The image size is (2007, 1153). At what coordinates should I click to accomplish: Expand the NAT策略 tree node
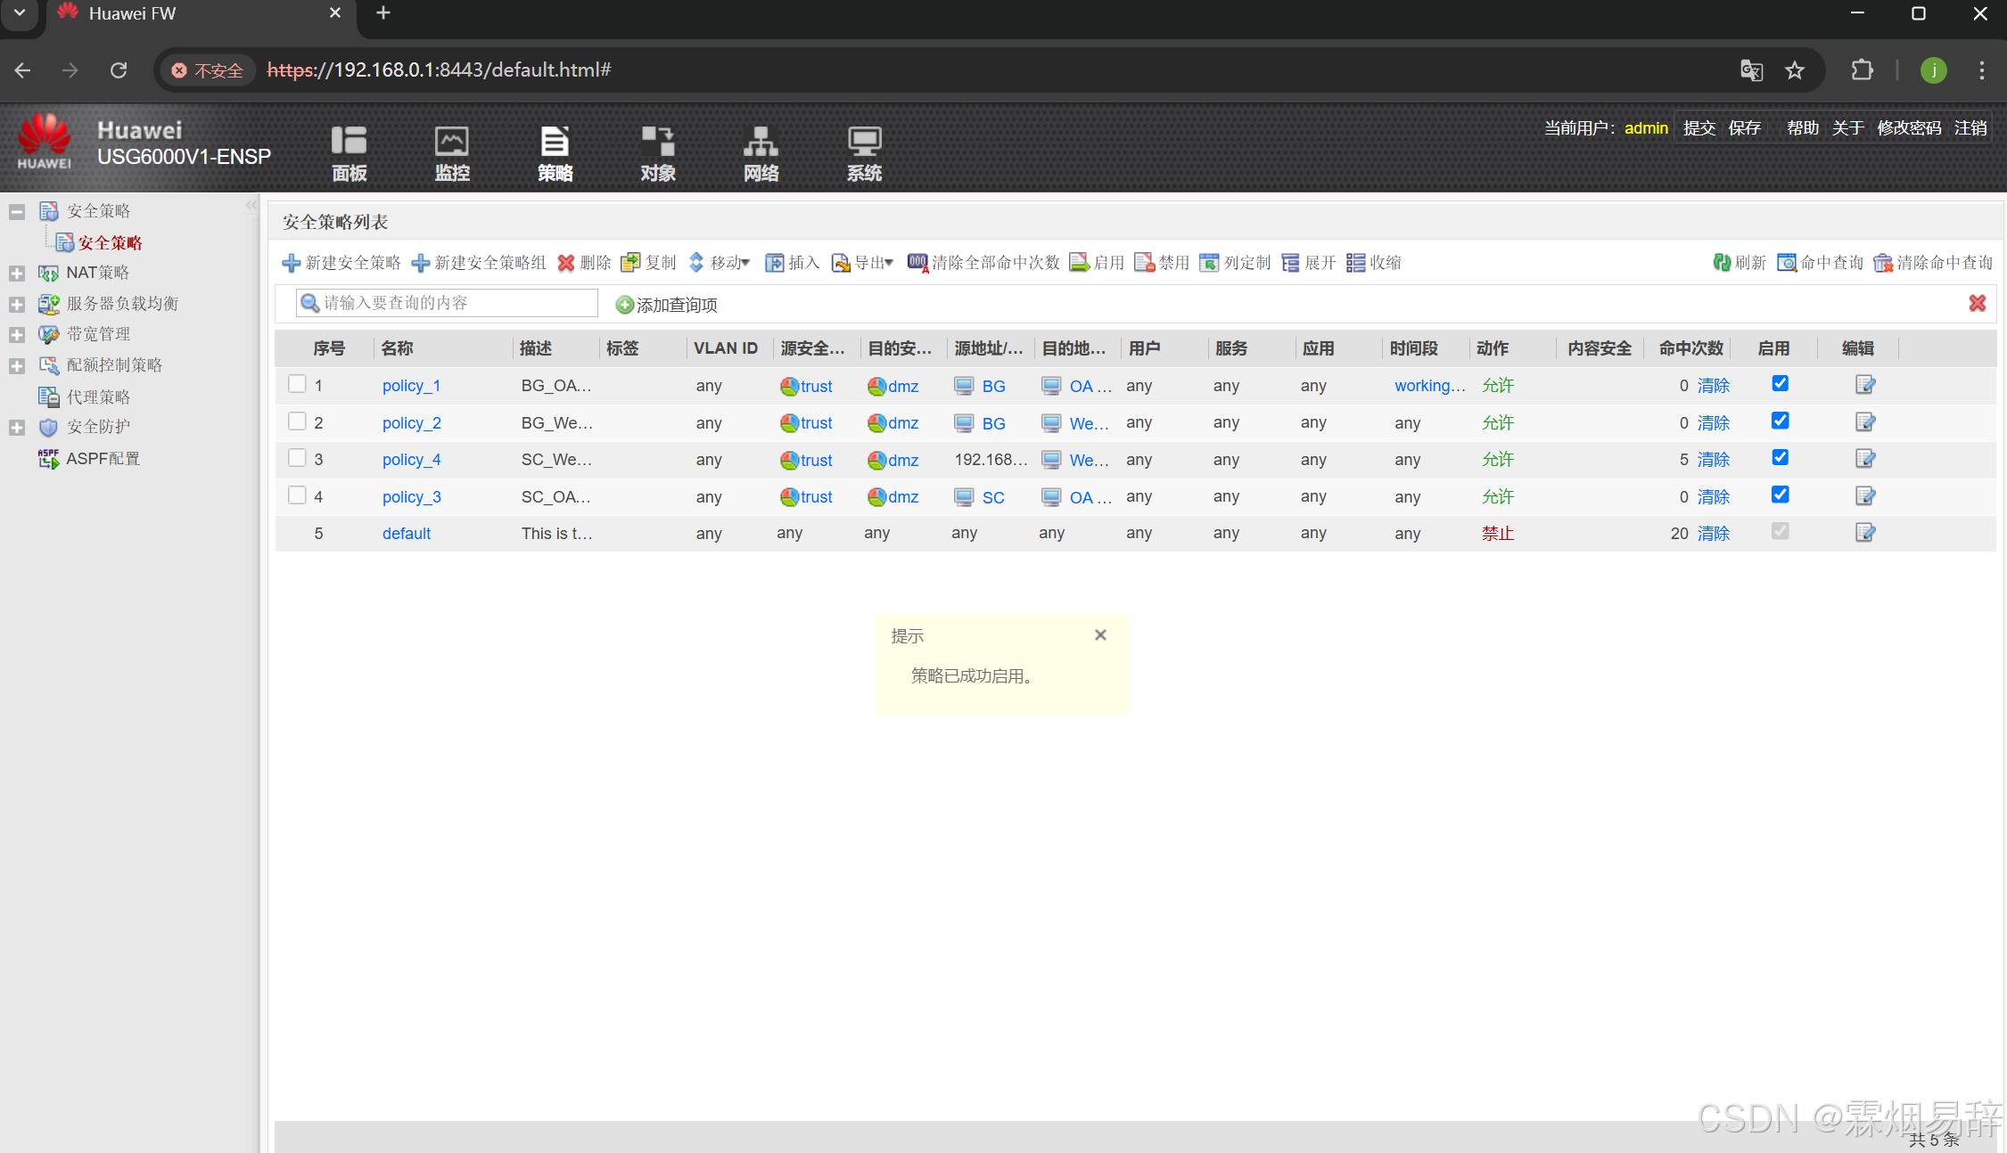[16, 273]
